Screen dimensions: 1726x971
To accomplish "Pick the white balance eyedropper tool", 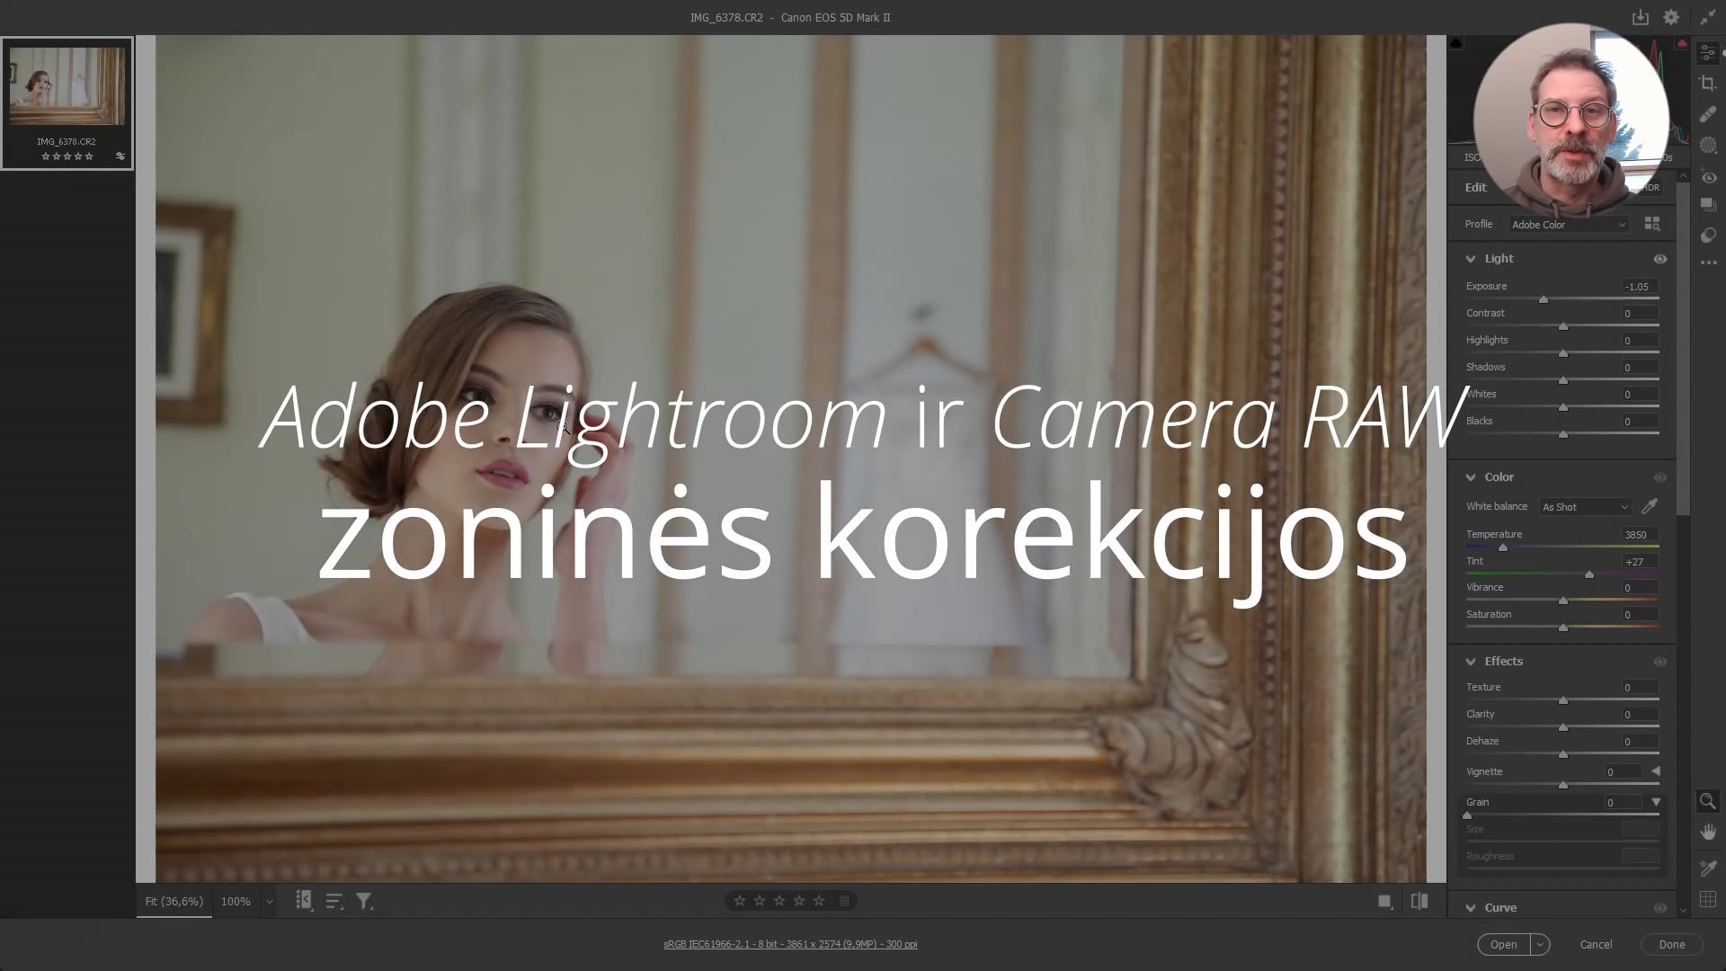I will (1650, 506).
